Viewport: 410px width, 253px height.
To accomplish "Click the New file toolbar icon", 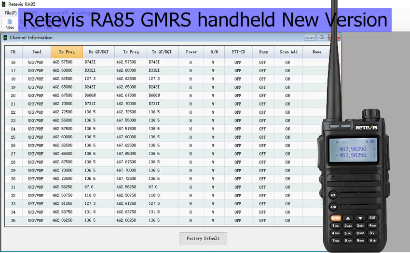I will click(10, 24).
